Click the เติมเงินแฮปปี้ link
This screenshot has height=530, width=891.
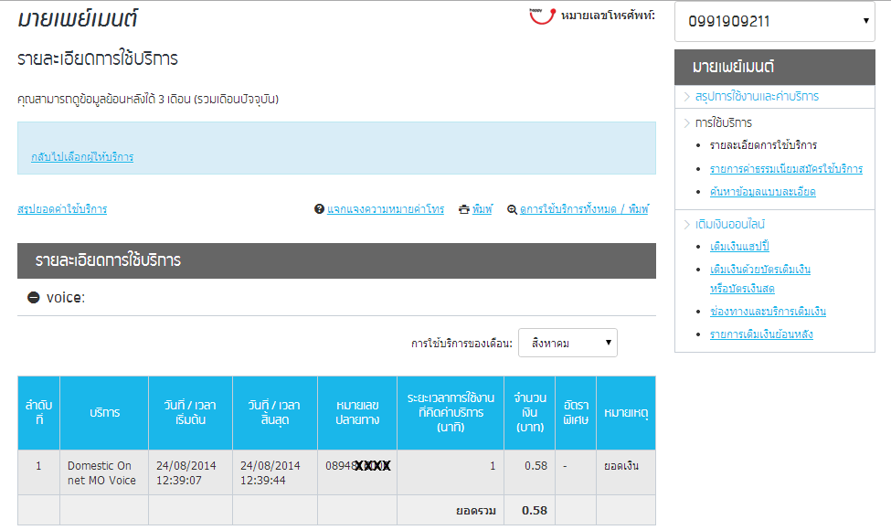tap(739, 247)
